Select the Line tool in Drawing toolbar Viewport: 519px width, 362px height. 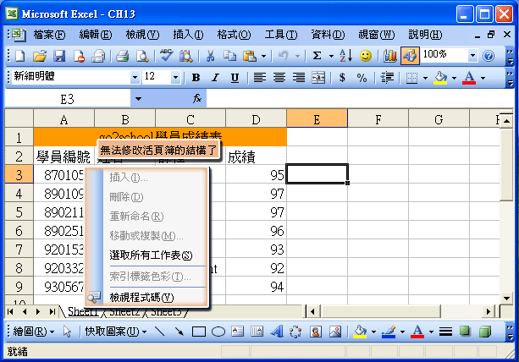160,332
